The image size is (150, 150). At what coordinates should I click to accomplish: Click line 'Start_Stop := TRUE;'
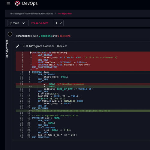click(x=57, y=103)
